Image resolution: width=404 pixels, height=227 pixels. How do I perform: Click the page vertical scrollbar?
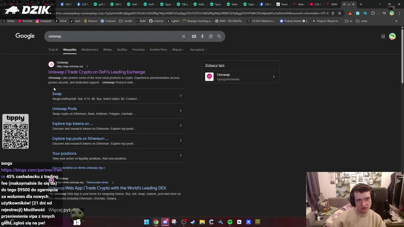click(x=402, y=57)
